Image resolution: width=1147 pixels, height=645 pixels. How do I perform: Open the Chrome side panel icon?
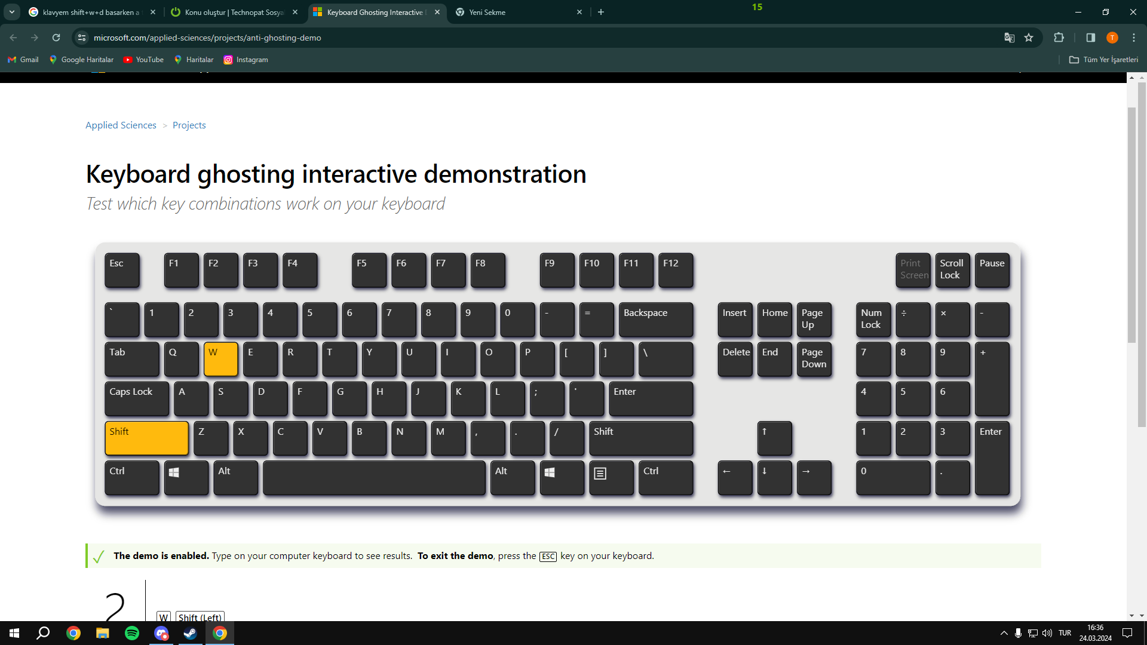pyautogui.click(x=1090, y=38)
